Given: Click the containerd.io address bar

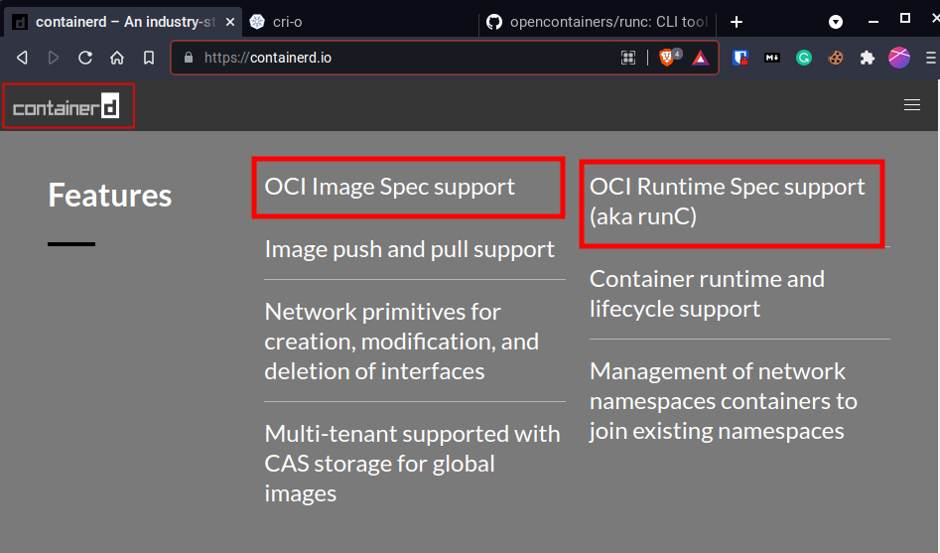Looking at the screenshot, I should [445, 58].
